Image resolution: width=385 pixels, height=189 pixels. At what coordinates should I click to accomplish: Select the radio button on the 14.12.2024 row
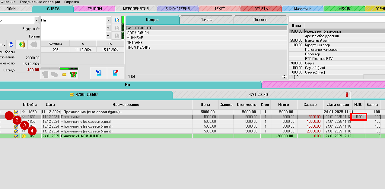24,131
